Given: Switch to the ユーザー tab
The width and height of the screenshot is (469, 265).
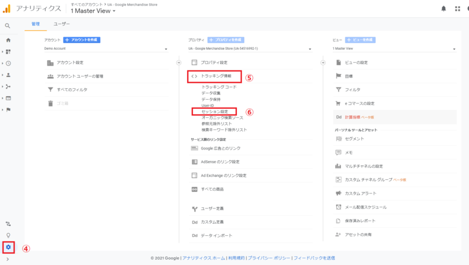Looking at the screenshot, I should pos(62,24).
